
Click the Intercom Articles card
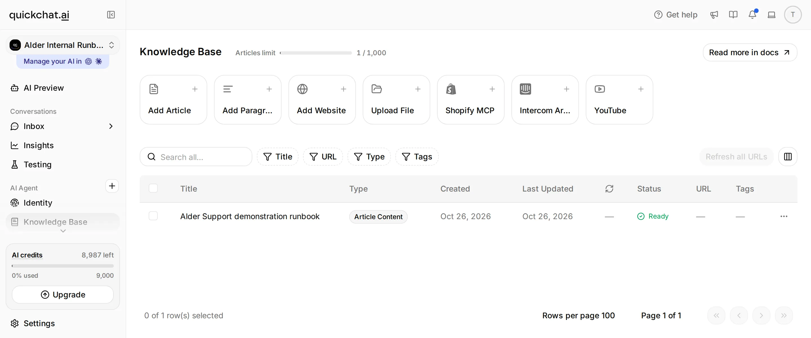(x=545, y=99)
